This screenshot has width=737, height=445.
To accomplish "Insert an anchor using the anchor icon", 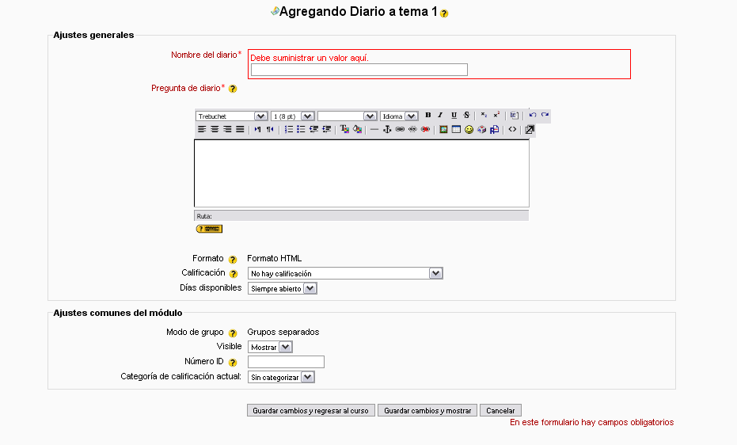I will 387,129.
